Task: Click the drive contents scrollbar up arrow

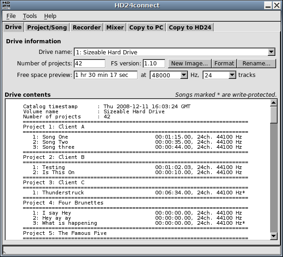Action: pos(274,104)
